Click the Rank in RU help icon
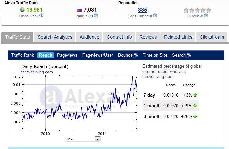This screenshot has height=149, width=229. pos(96,15)
